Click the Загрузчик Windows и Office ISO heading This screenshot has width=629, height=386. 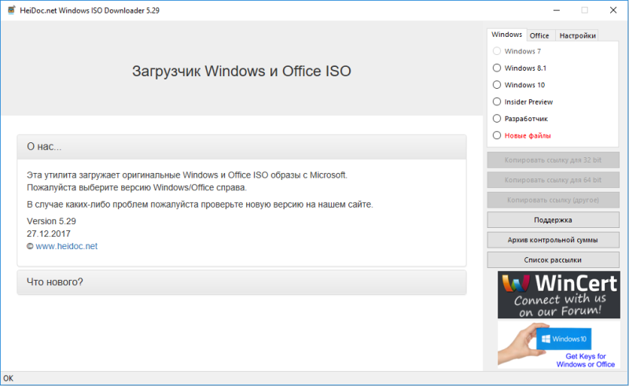pyautogui.click(x=241, y=71)
